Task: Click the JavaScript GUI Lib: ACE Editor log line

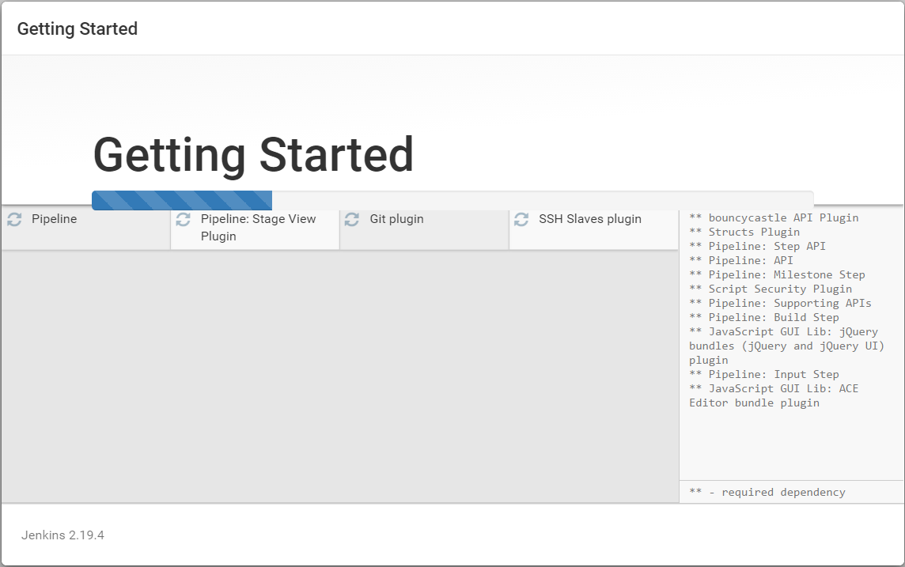Action: (x=774, y=395)
